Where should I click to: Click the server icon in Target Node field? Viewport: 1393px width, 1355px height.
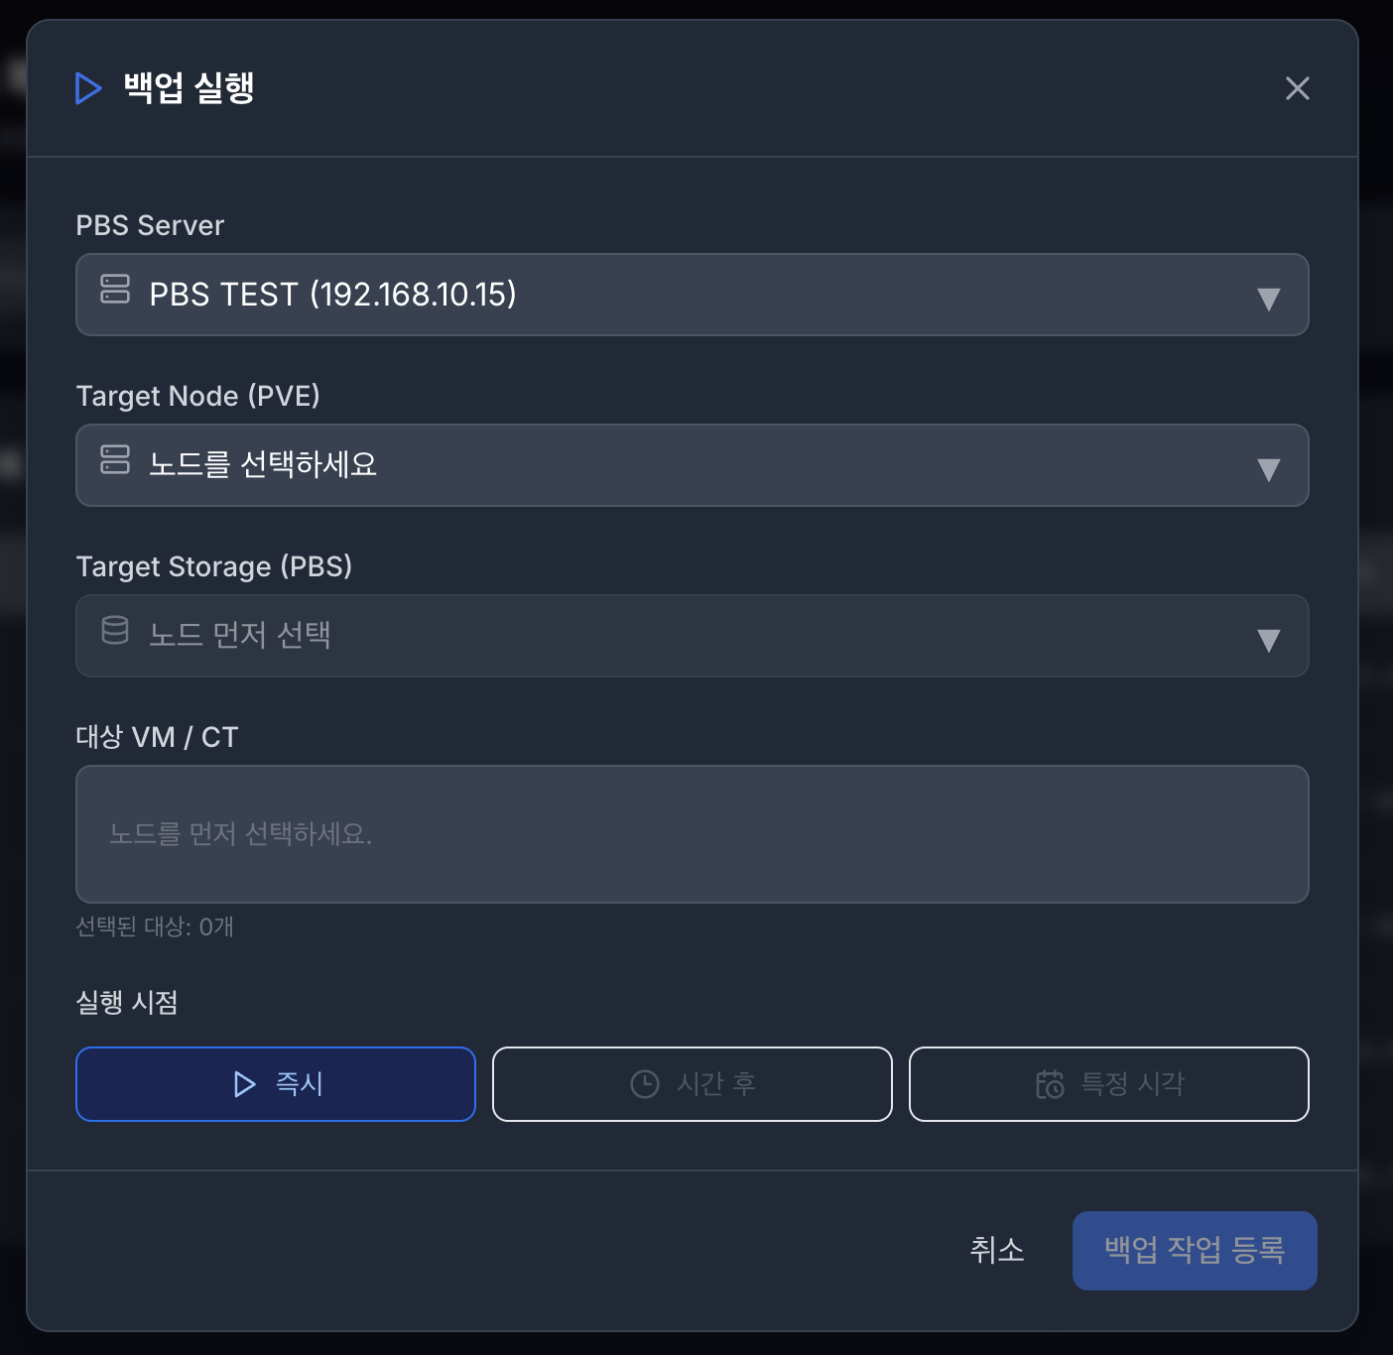(115, 463)
